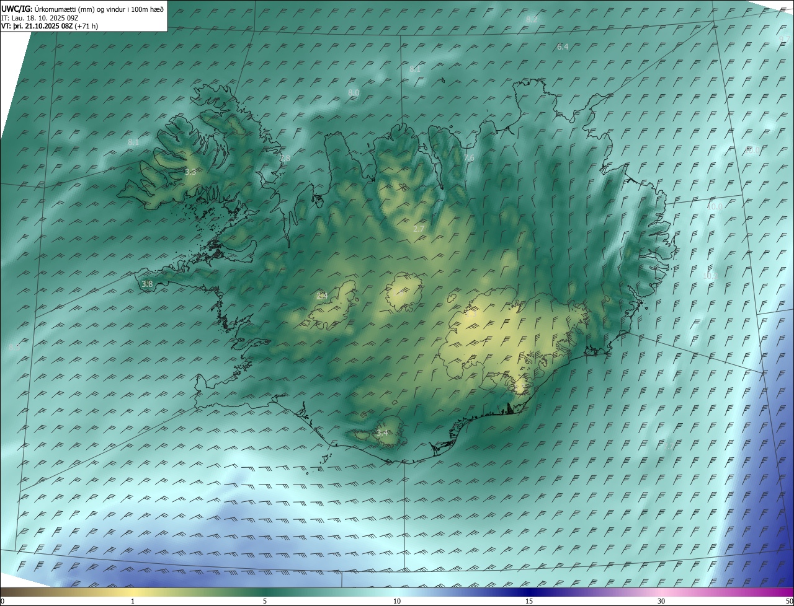Click the '1' tick on the colour scale
The width and height of the screenshot is (794, 606).
pos(133,601)
